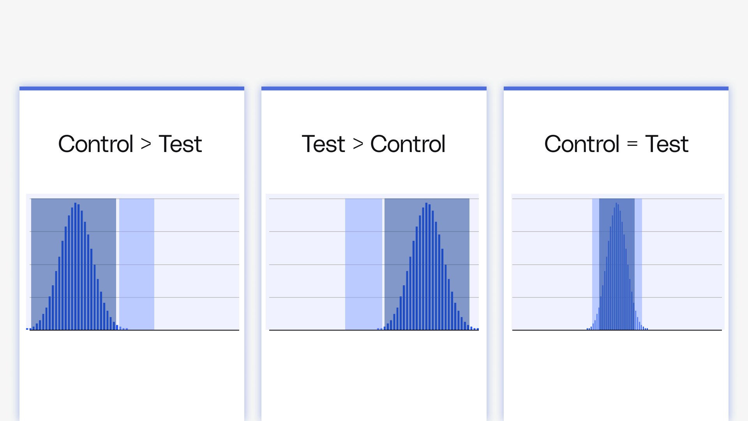Click the histogram peak in the Control > Test chart
Image resolution: width=748 pixels, height=421 pixels.
pyautogui.click(x=75, y=204)
